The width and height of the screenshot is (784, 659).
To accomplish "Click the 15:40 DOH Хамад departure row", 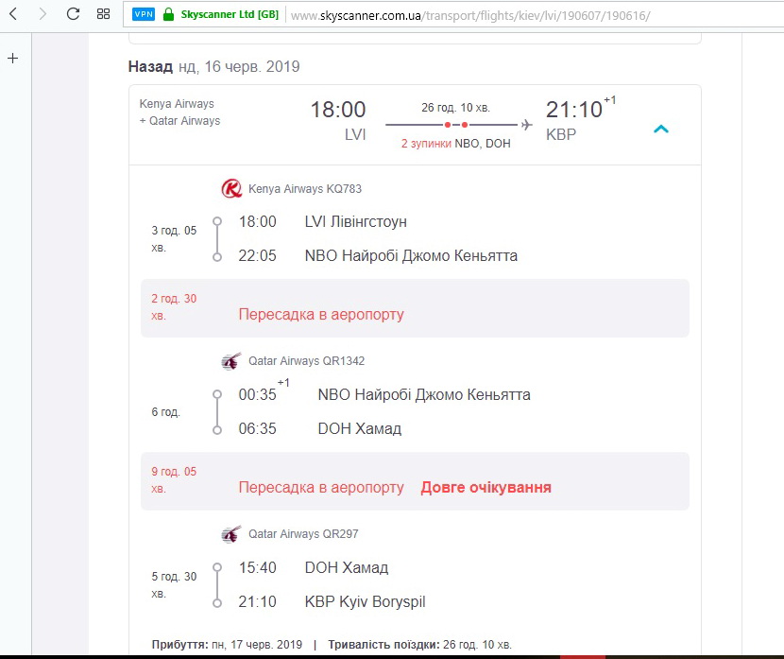I will (314, 568).
